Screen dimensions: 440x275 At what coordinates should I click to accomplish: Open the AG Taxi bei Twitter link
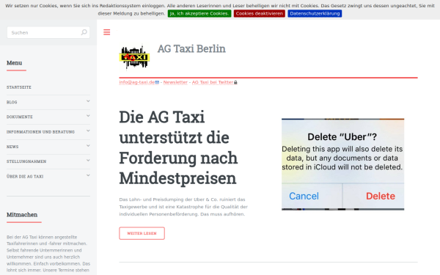pyautogui.click(x=213, y=82)
